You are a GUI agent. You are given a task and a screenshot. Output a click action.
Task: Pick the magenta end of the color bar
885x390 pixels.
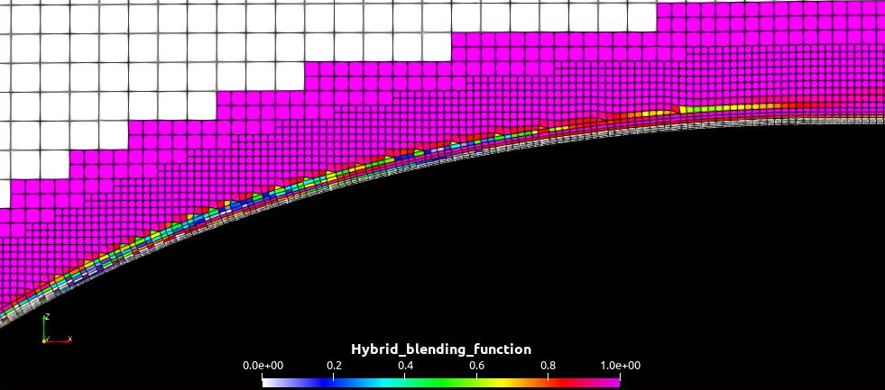(613, 381)
